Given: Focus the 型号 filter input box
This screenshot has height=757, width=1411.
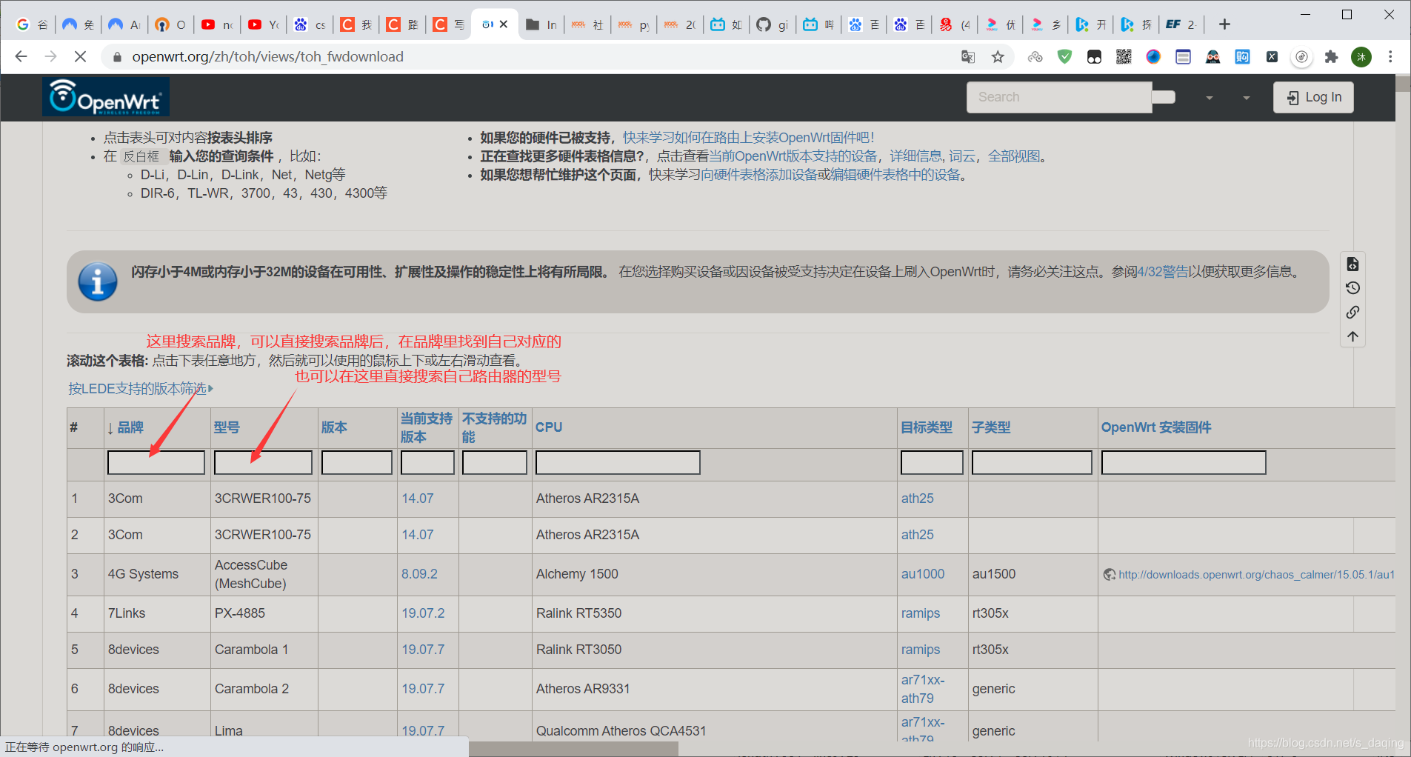Looking at the screenshot, I should click(263, 463).
